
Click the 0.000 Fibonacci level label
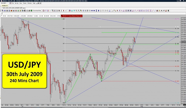coord(64,103)
